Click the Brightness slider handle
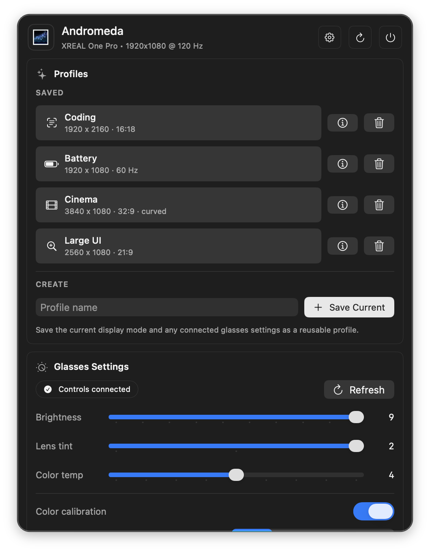Screen dimensions: 430x552 point(356,417)
